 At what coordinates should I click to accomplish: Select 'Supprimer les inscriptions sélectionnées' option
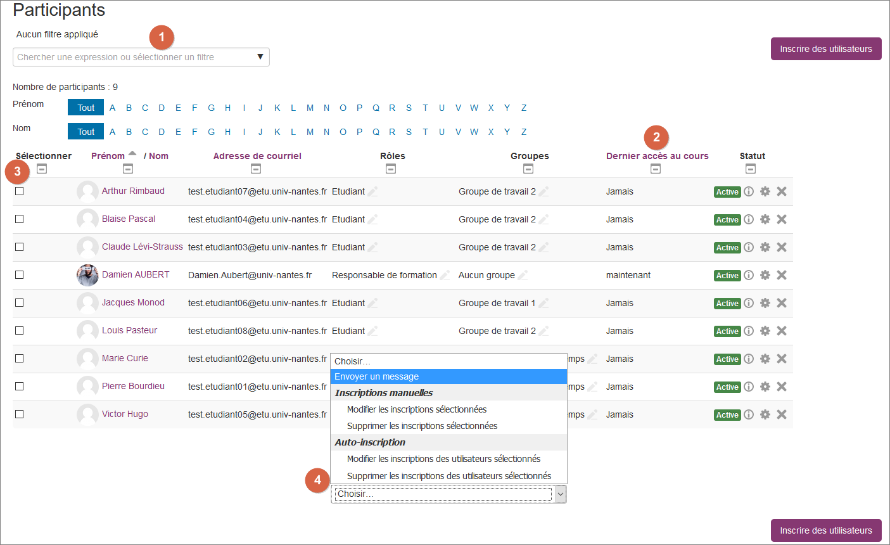point(422,426)
